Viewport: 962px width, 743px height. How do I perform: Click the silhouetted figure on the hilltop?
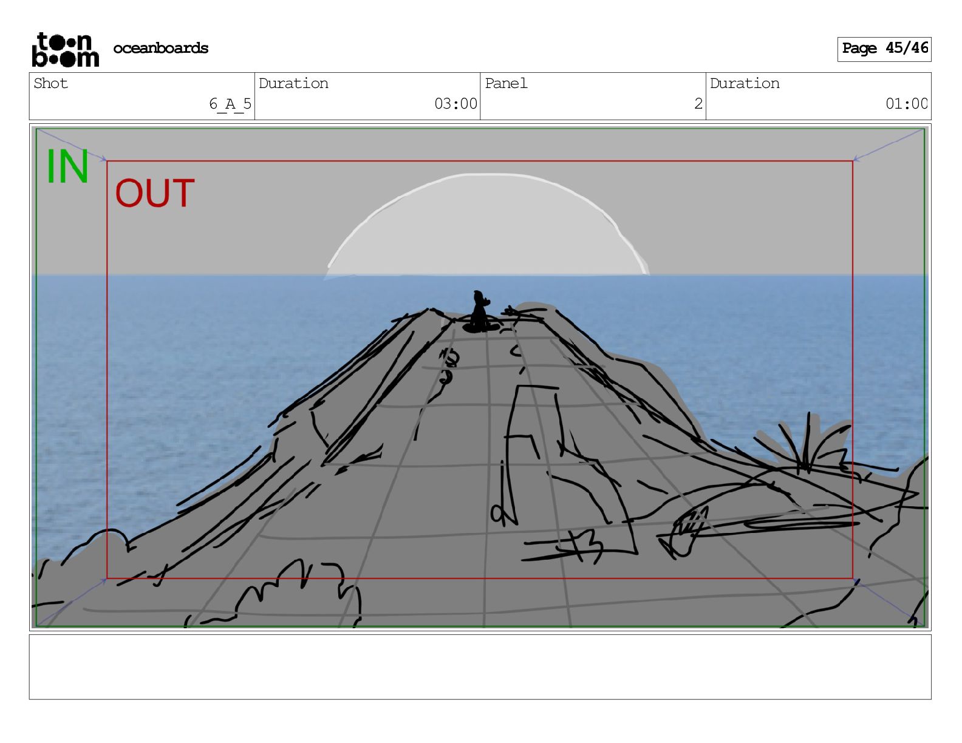(x=480, y=312)
